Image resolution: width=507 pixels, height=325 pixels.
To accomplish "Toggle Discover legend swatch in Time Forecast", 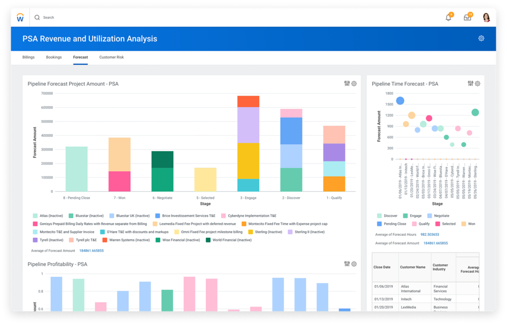I will 379,216.
